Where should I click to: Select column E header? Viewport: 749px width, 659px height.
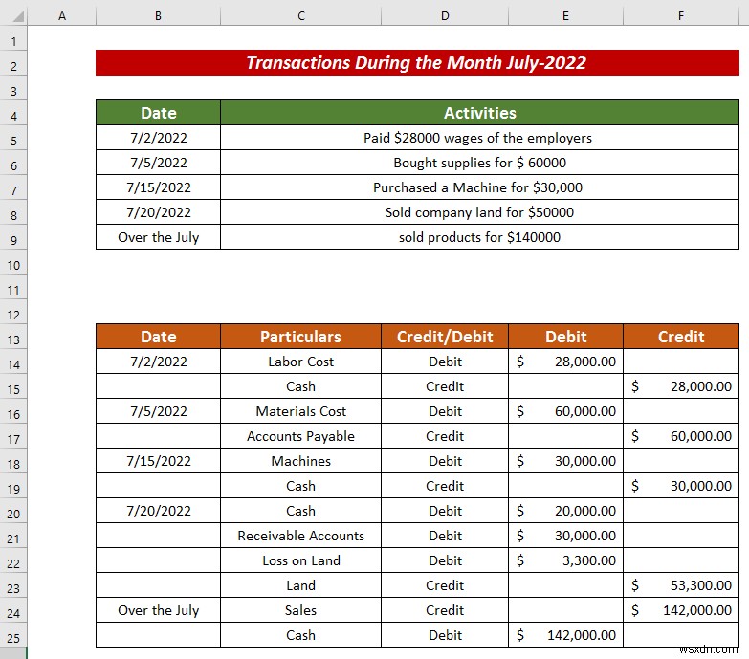(565, 16)
